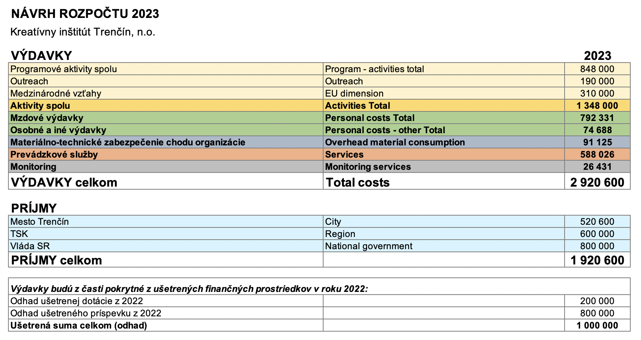Select value '26 431'
This screenshot has height=340, width=641.
coord(597,167)
